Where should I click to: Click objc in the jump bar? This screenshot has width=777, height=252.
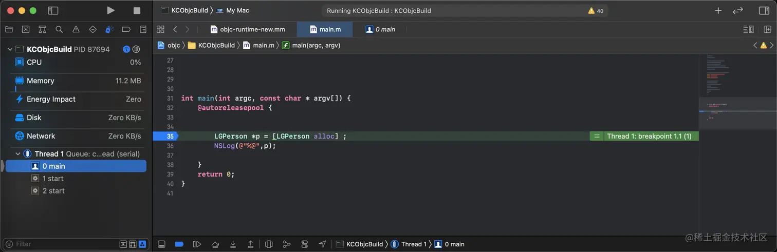point(169,45)
